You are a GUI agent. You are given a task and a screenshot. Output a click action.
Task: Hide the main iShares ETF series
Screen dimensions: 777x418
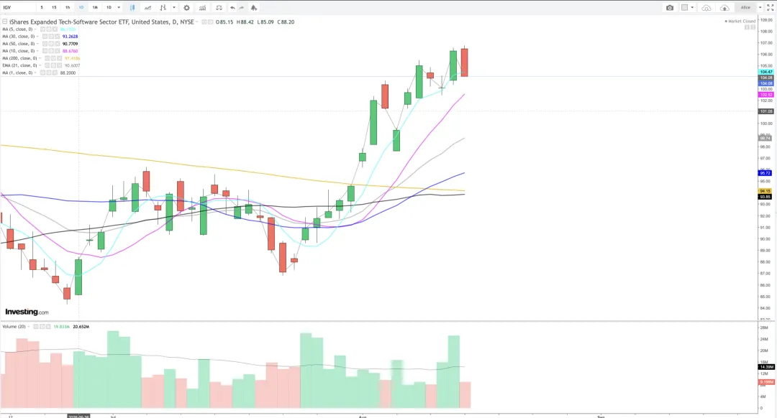point(204,22)
